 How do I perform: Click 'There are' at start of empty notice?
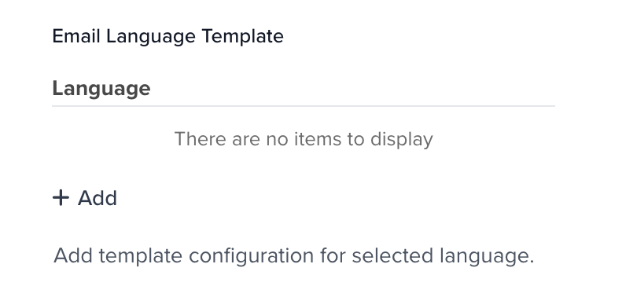coord(217,139)
